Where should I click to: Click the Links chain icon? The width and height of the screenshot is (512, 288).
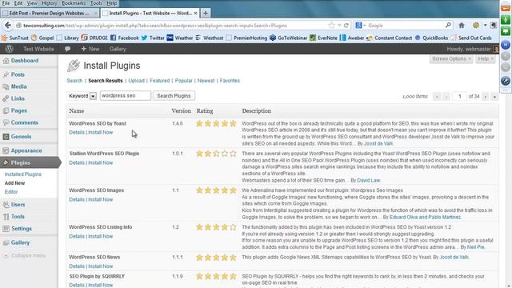pos(6,98)
